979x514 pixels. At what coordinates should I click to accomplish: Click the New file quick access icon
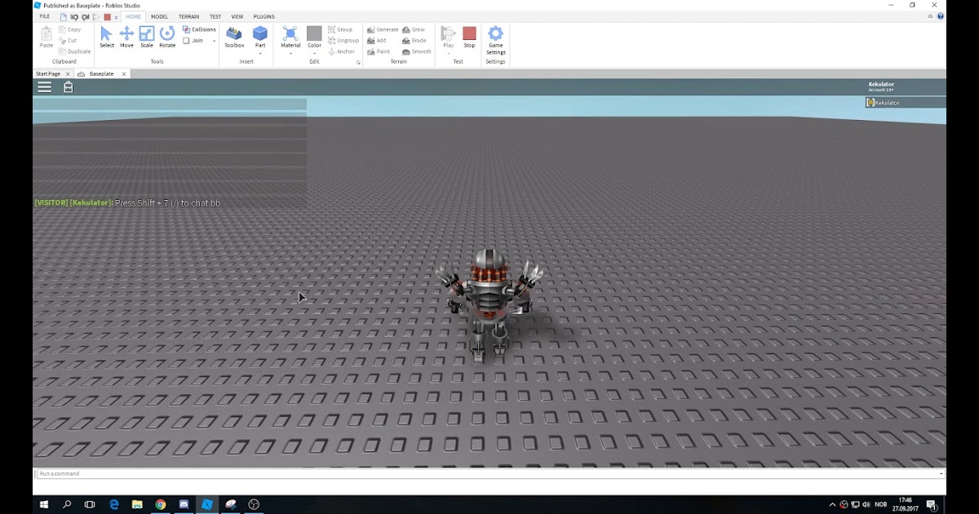coord(64,16)
